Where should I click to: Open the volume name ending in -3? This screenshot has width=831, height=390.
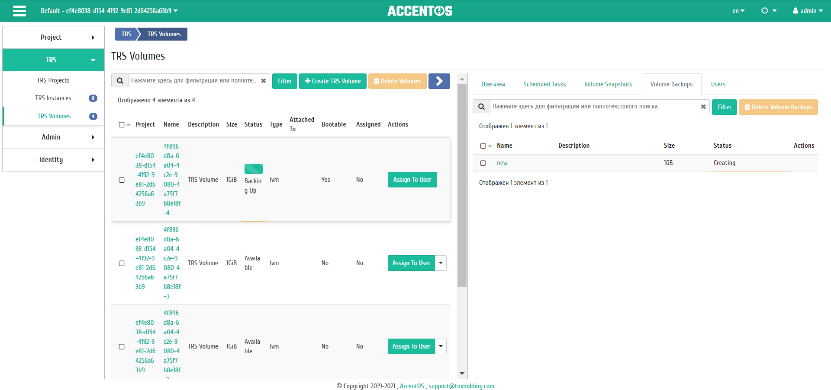click(x=172, y=263)
